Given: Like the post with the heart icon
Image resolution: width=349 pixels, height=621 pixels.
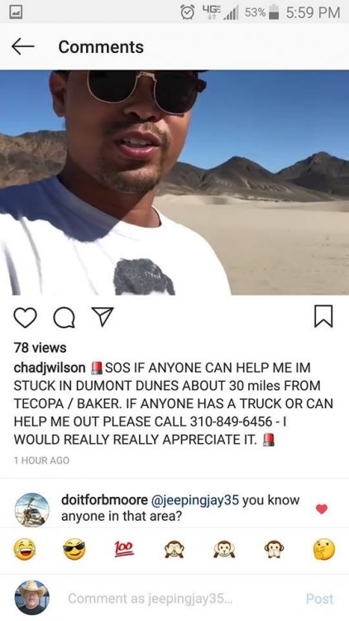Looking at the screenshot, I should coord(25,317).
